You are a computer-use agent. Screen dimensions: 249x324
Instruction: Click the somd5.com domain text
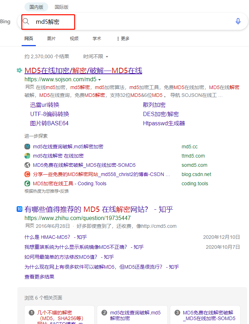point(194,165)
